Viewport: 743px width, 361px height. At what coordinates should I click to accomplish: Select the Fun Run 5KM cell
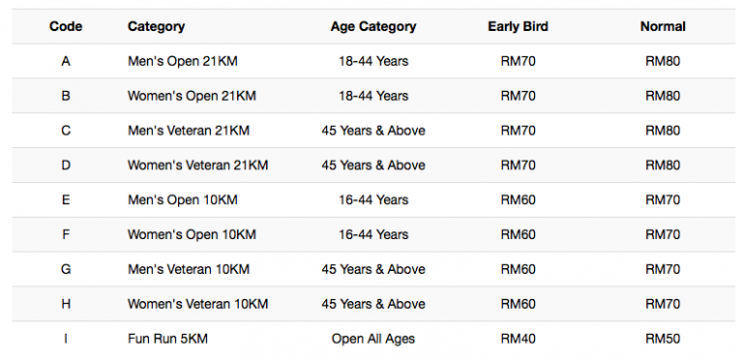(x=167, y=339)
